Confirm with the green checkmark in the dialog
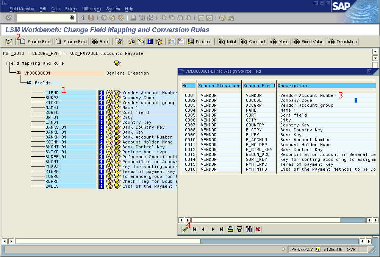 tap(185, 229)
